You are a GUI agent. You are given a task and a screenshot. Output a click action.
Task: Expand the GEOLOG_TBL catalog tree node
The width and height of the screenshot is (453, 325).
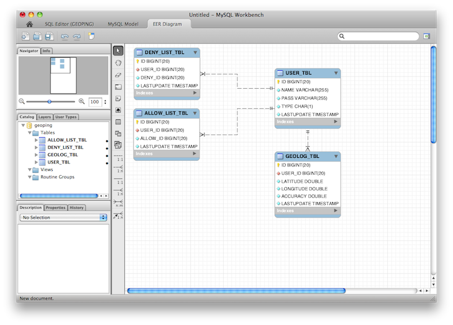[x=37, y=155]
